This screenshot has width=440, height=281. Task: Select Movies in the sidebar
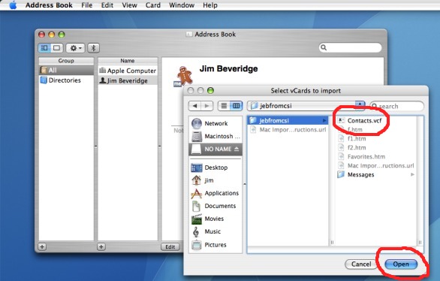[215, 219]
